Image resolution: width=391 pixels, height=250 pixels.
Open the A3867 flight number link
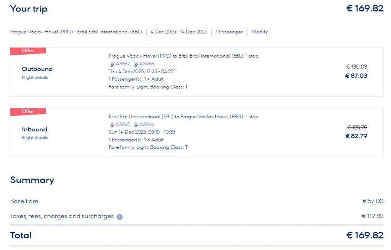pos(123,64)
